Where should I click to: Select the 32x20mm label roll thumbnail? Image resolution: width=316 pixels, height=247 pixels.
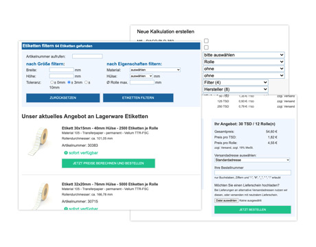pos(40,196)
